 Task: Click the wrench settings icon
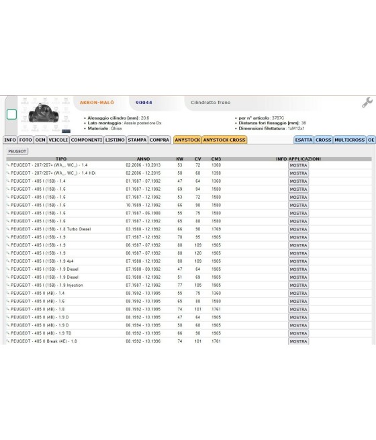click(367, 102)
